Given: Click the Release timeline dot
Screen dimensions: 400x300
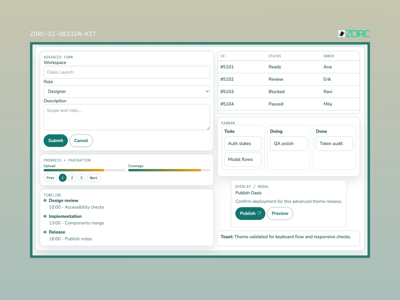Looking at the screenshot, I should coord(45,232).
